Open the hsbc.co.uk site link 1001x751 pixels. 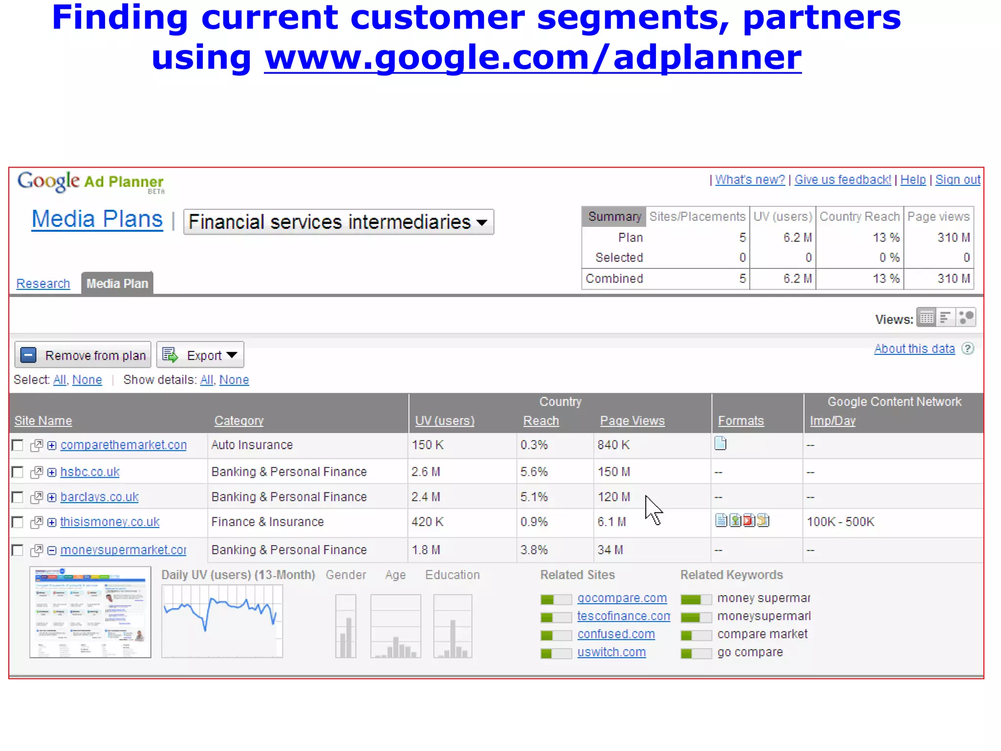tap(90, 472)
